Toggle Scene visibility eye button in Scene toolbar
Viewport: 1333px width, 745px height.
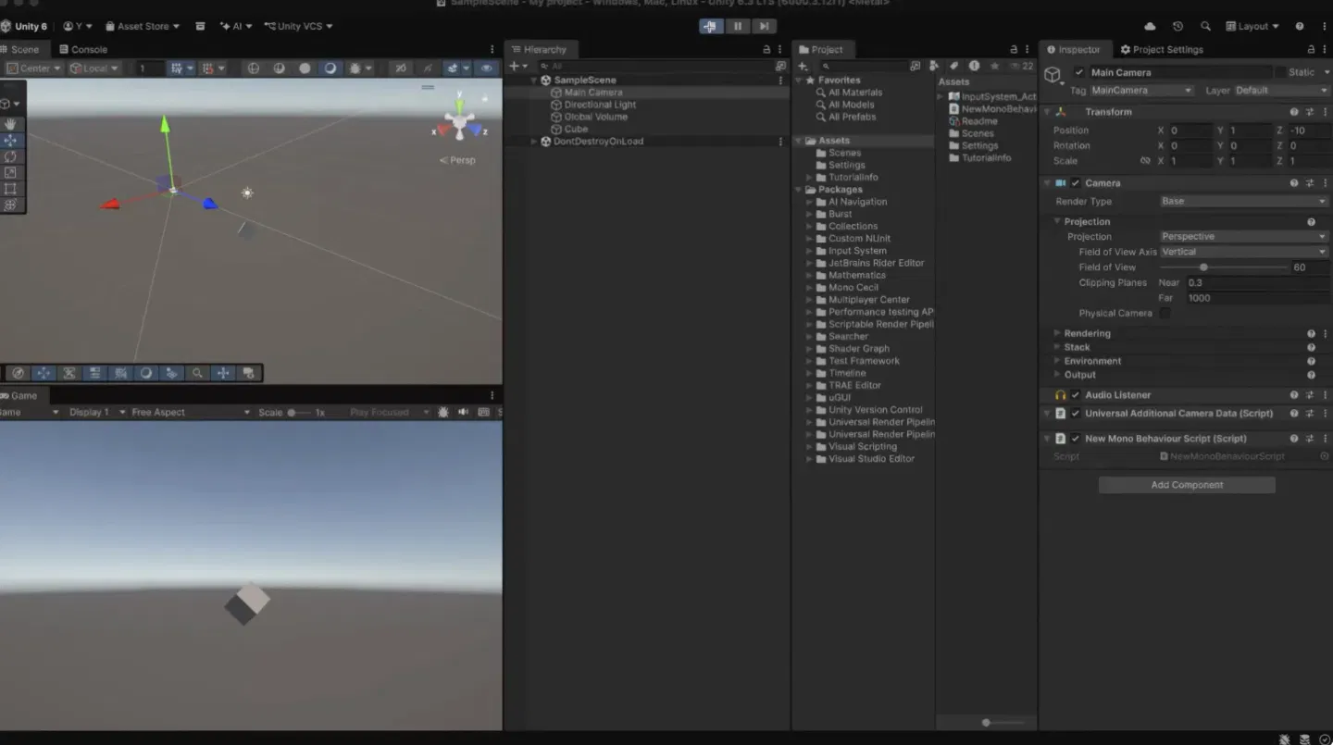pyautogui.click(x=486, y=68)
